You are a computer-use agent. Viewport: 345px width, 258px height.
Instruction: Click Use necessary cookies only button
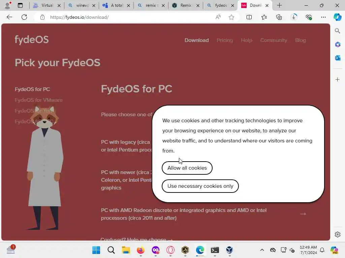[200, 186]
